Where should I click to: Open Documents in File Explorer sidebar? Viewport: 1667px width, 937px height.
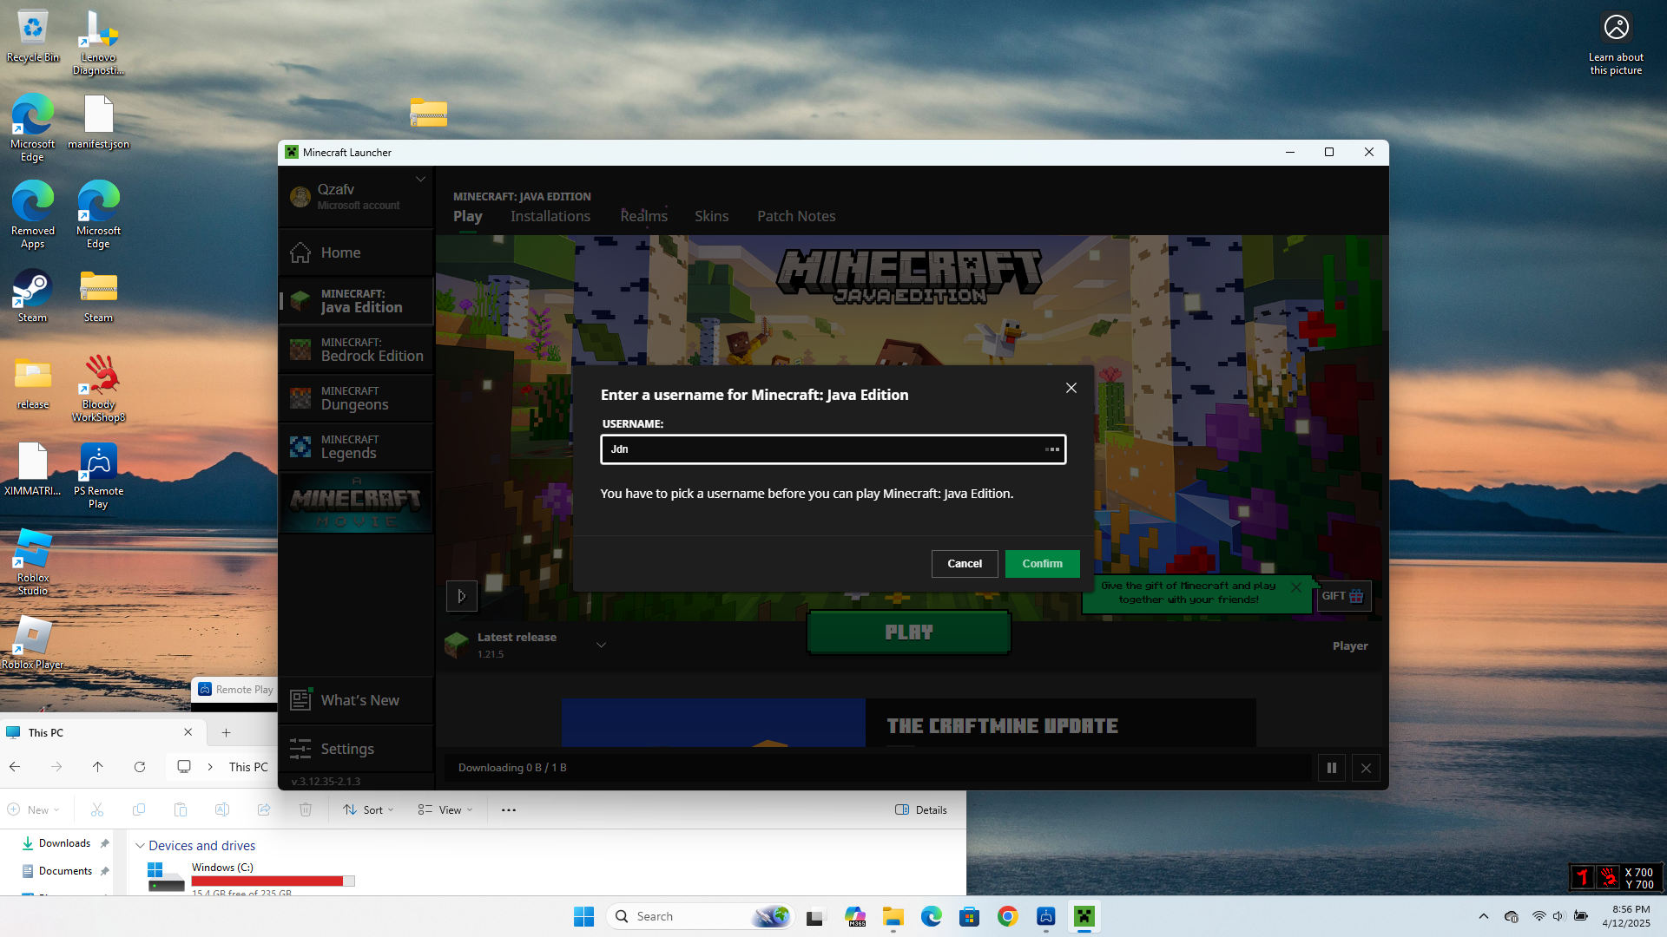point(65,871)
